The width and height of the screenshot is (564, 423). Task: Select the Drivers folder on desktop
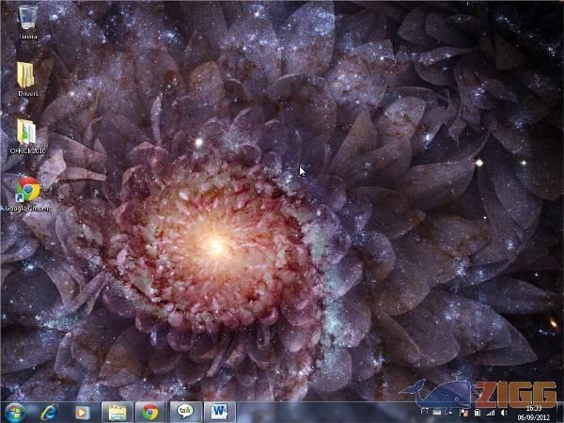coord(27,79)
